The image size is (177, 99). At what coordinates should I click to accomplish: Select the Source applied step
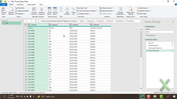coord(151,43)
